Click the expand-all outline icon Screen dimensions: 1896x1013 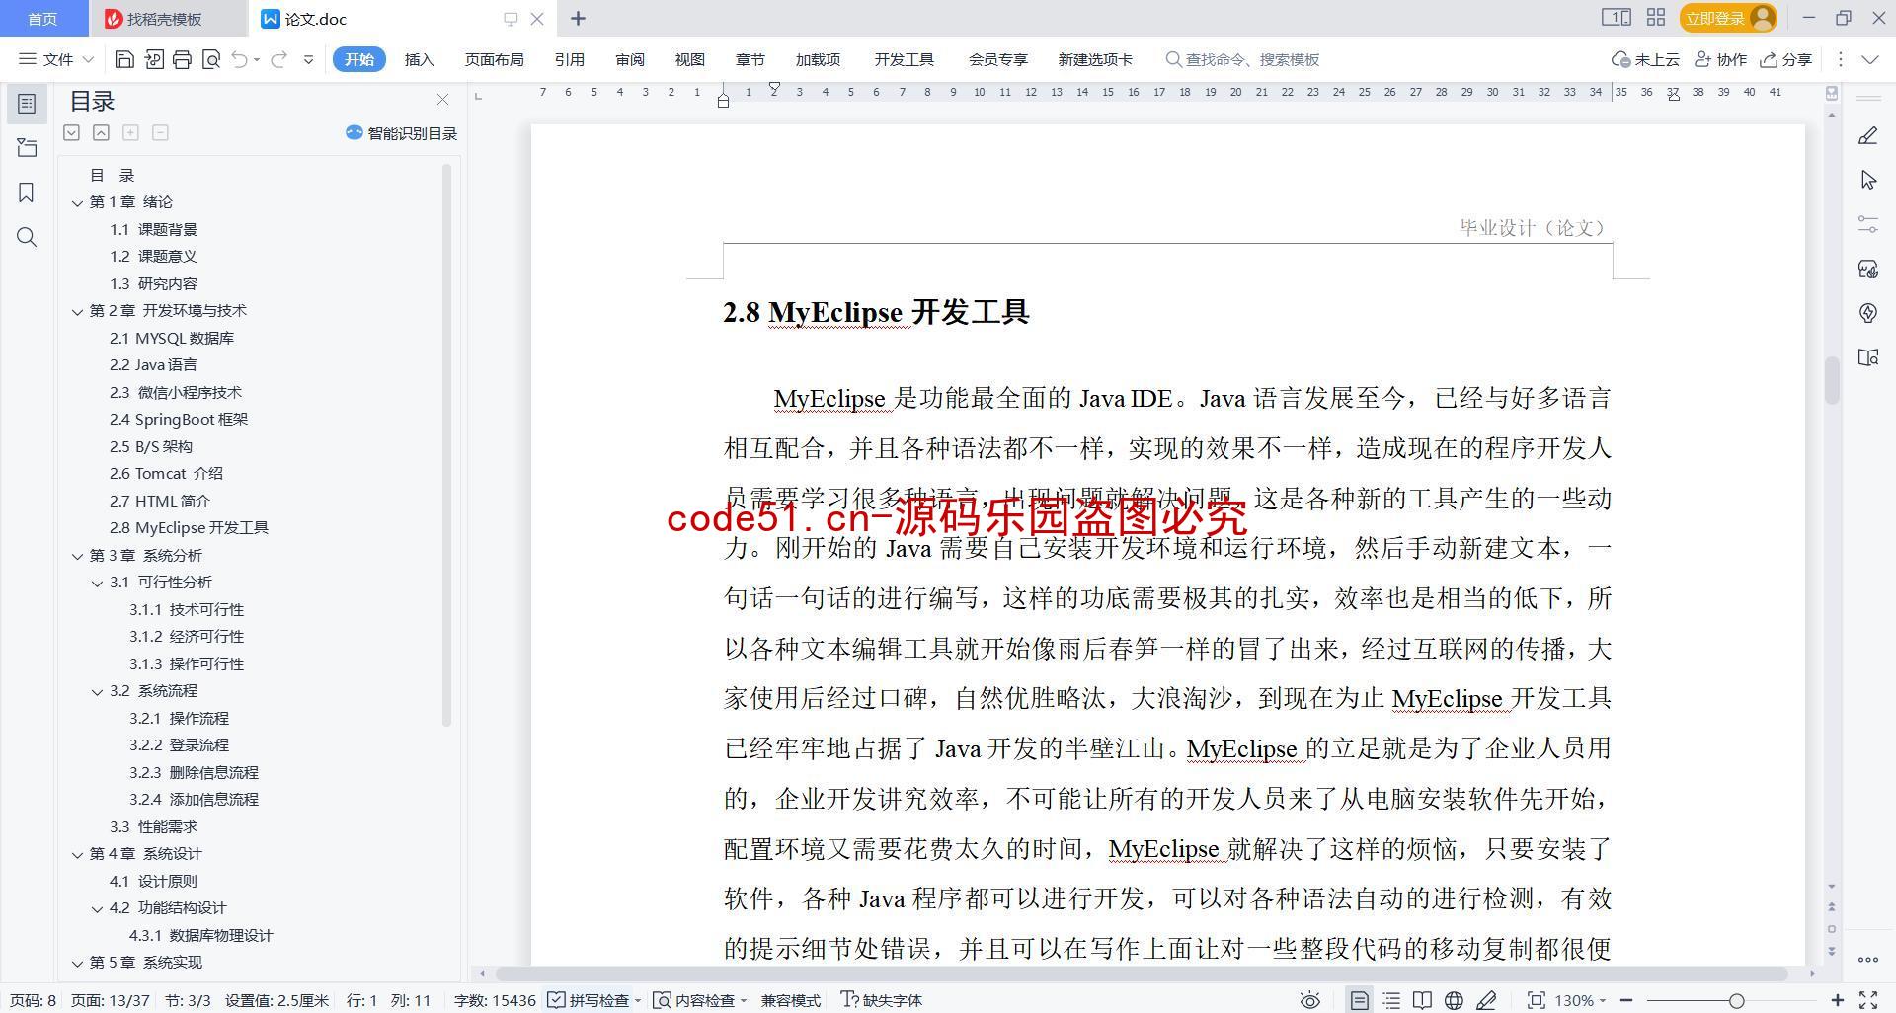click(71, 132)
